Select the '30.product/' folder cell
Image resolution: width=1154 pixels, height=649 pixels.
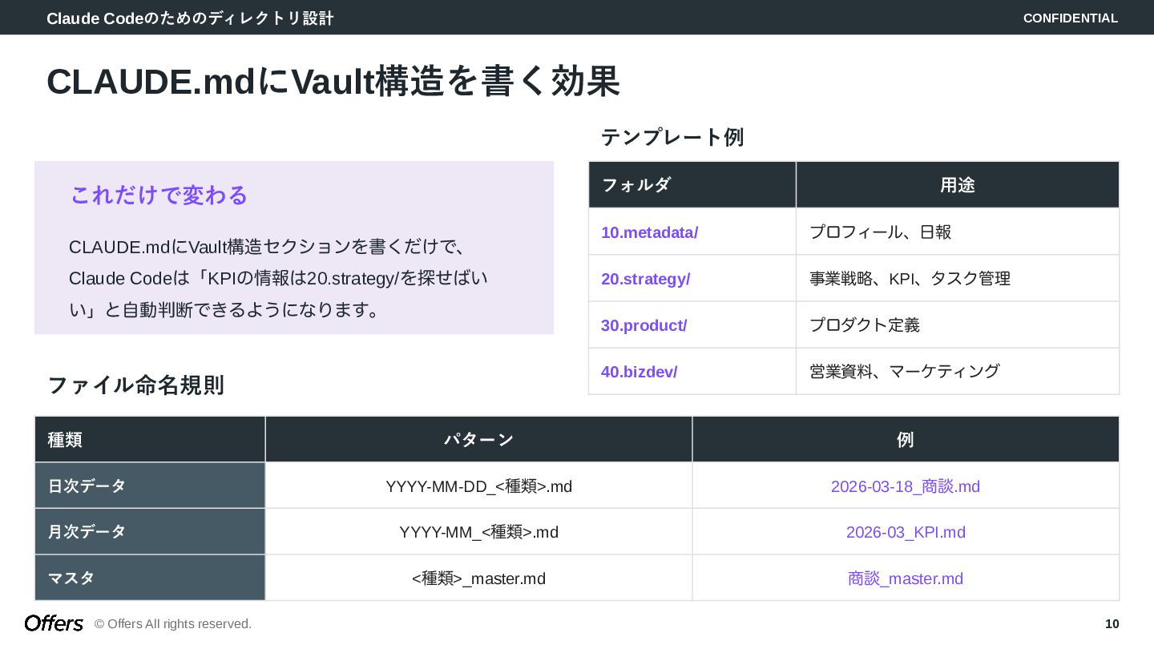tap(692, 324)
